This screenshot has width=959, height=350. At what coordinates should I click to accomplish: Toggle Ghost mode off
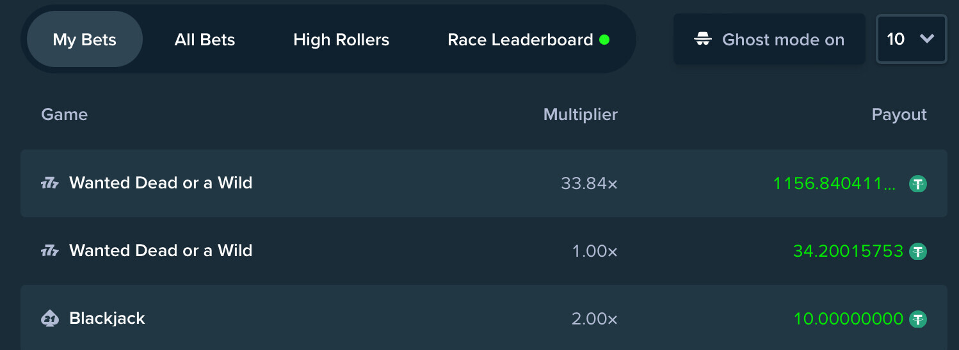point(769,40)
